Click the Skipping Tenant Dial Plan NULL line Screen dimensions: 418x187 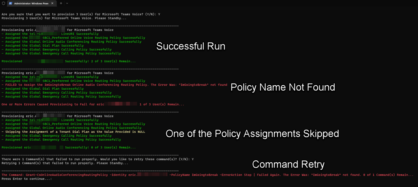(x=73, y=131)
